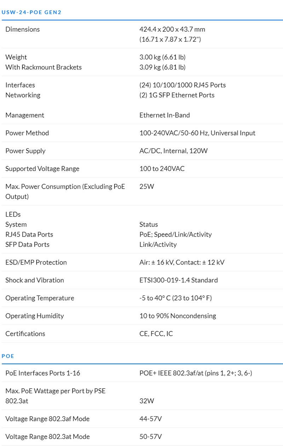Select the PoE; Speed/Link/Activity LED text
The image size is (283, 446).
coord(175,234)
